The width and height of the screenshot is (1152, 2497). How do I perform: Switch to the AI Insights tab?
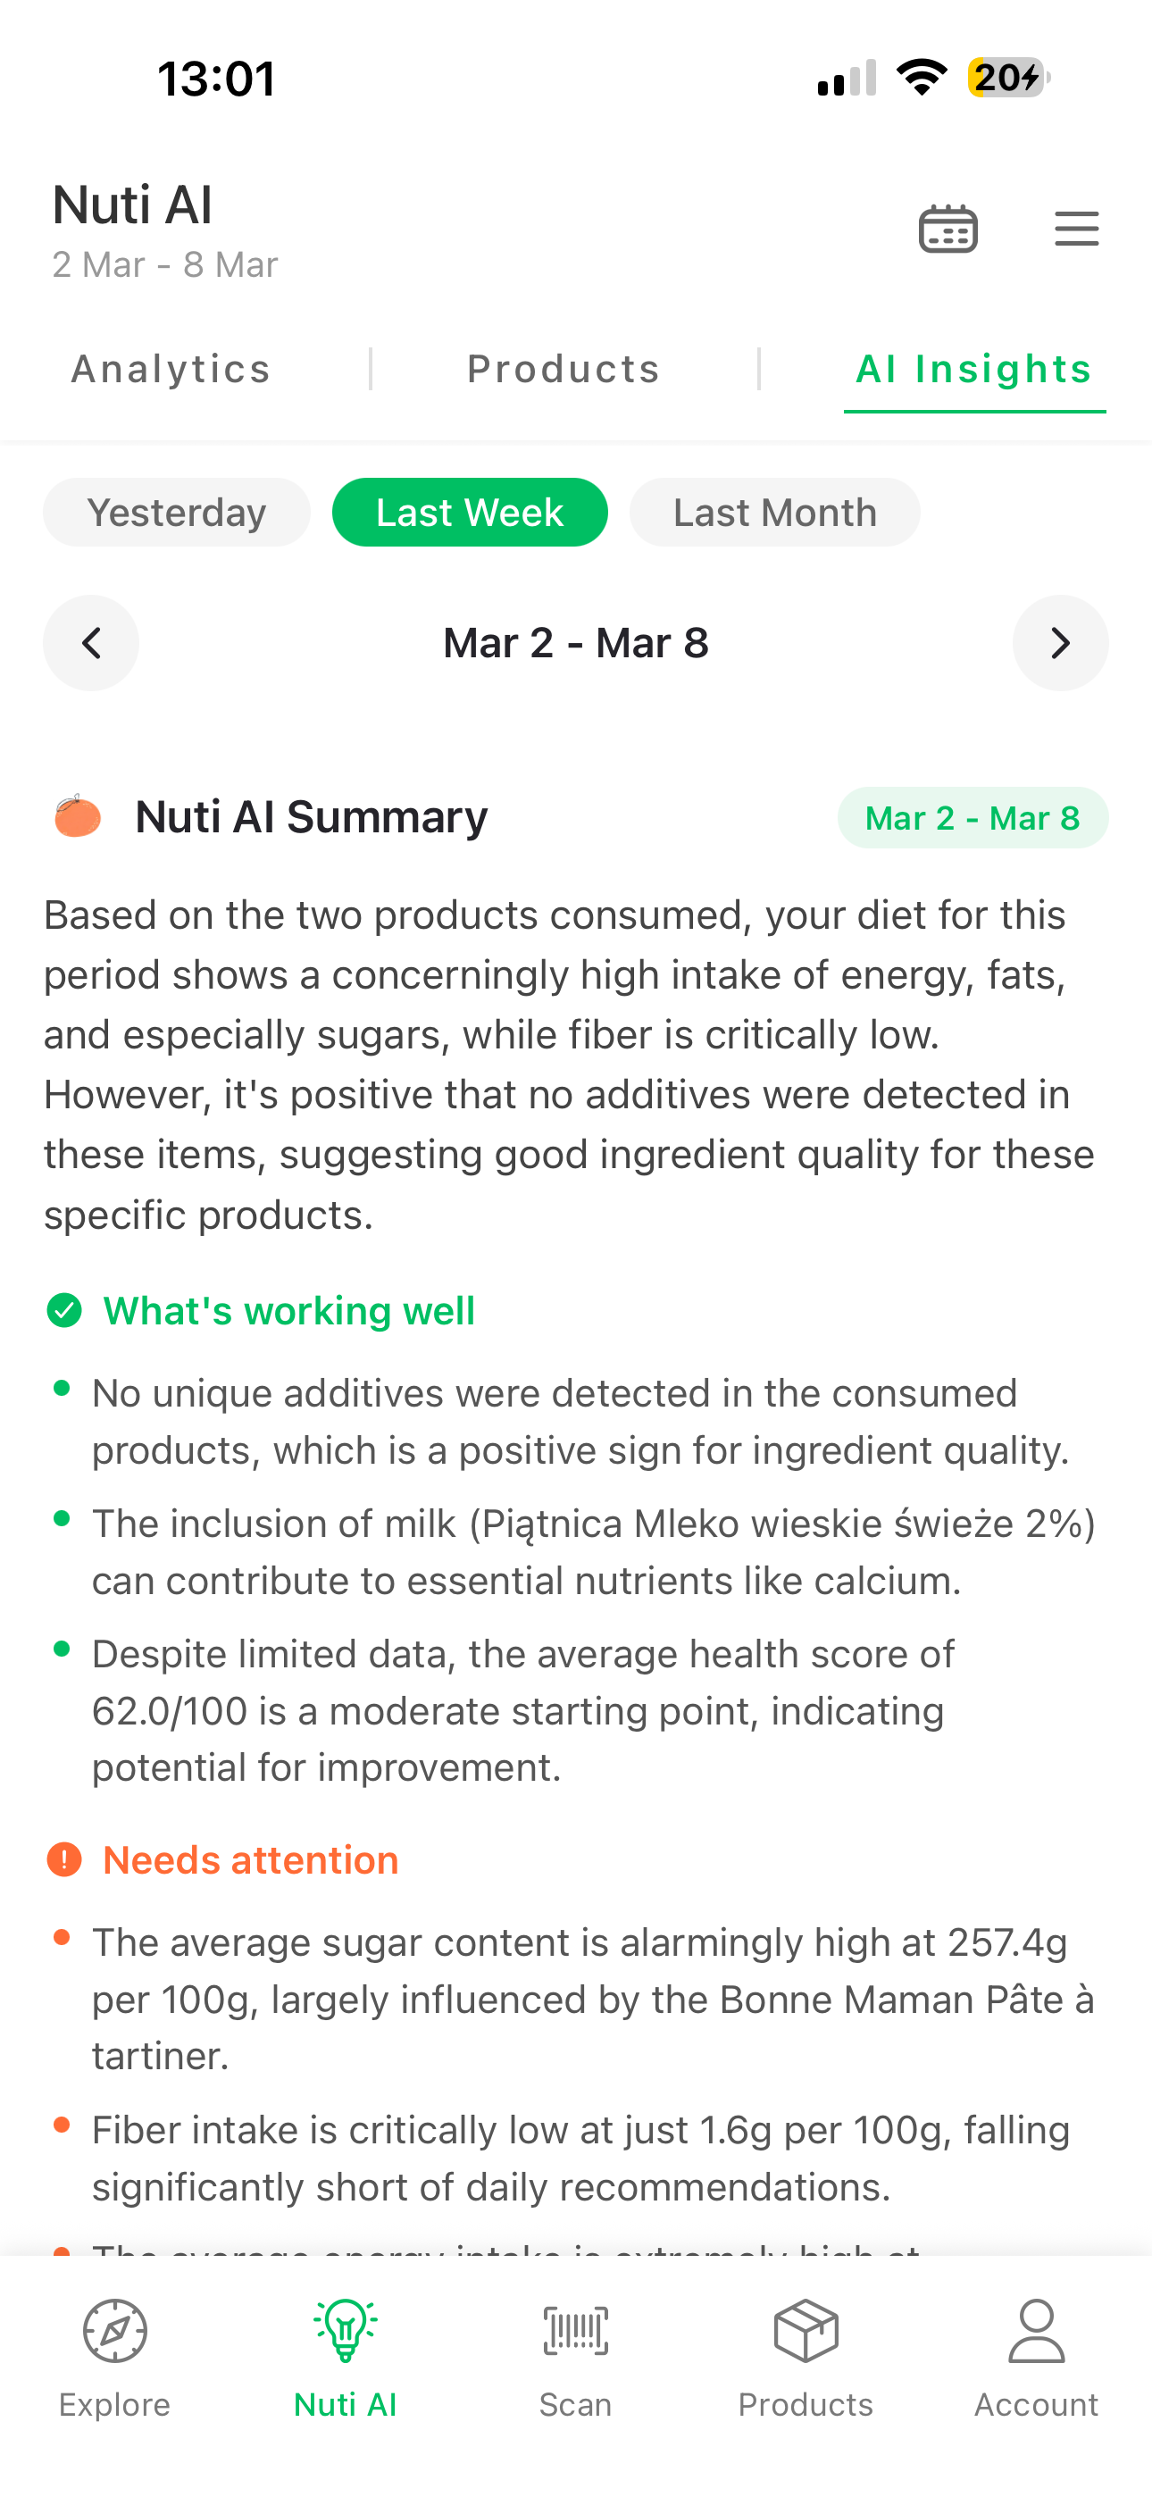click(973, 370)
